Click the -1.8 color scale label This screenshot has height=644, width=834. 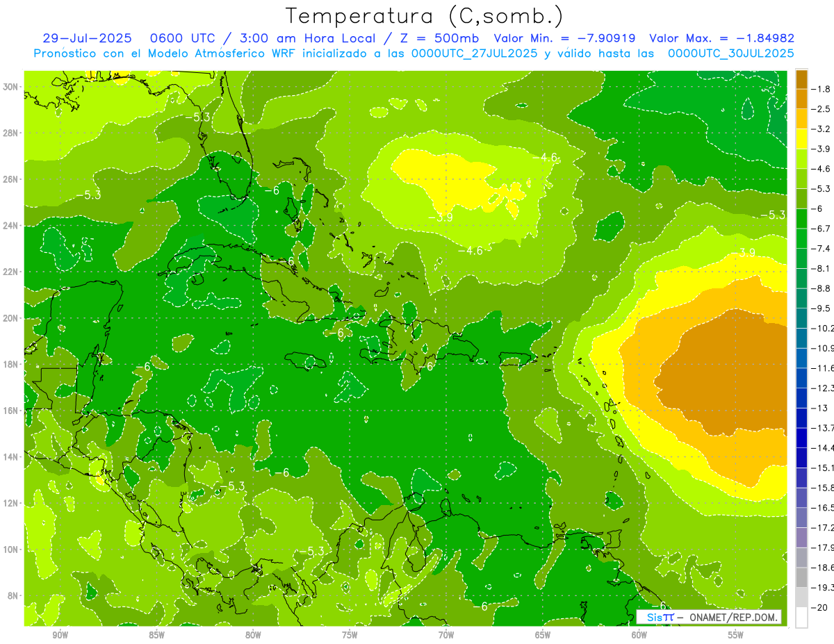click(821, 89)
